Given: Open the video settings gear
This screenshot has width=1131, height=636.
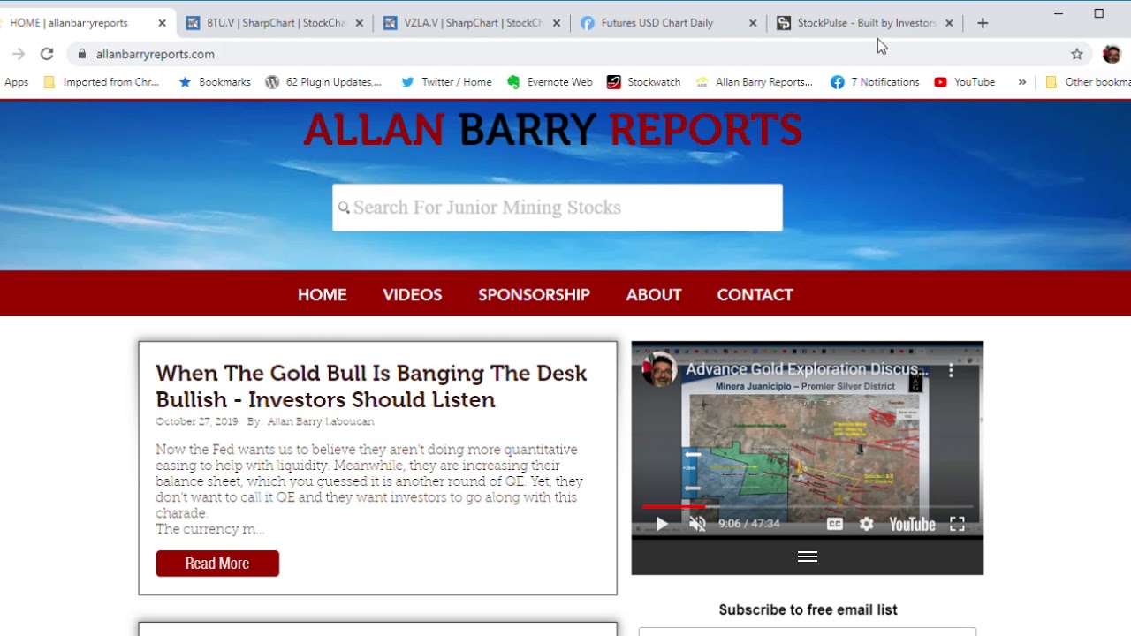Looking at the screenshot, I should point(866,524).
